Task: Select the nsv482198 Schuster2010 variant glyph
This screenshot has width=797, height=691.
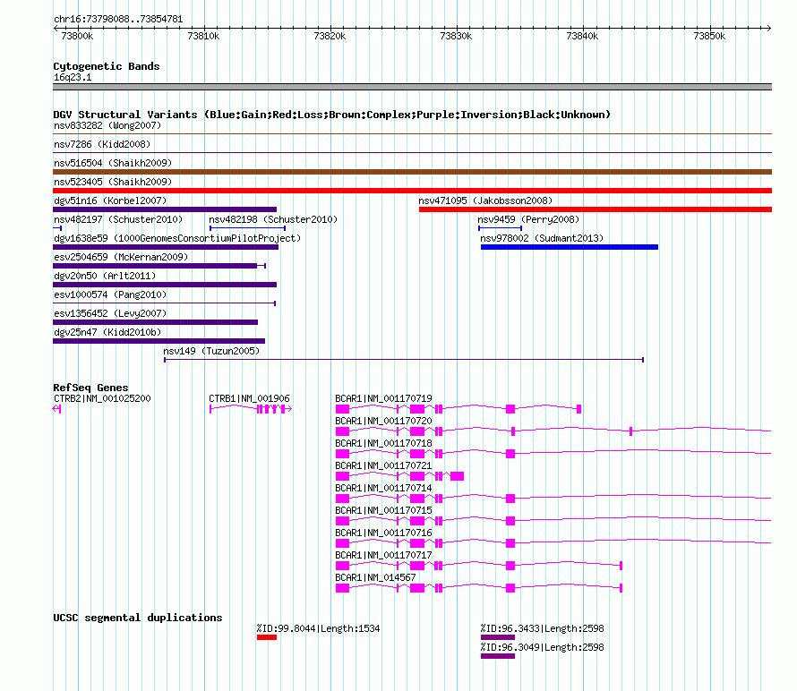Action: pos(247,228)
